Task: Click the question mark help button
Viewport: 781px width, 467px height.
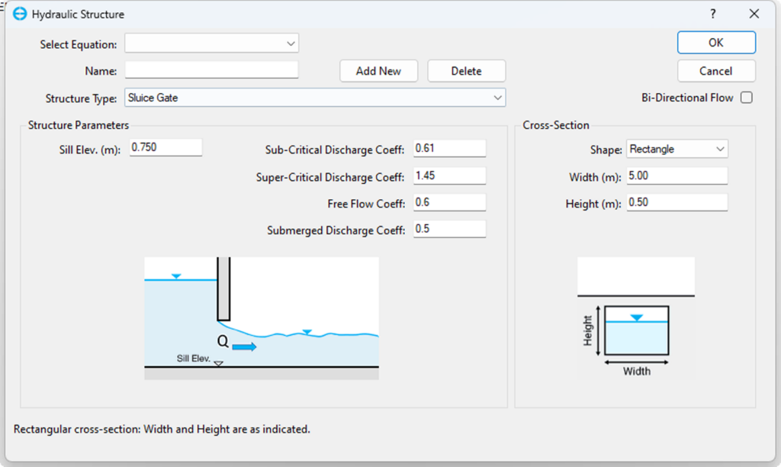Action: point(713,14)
